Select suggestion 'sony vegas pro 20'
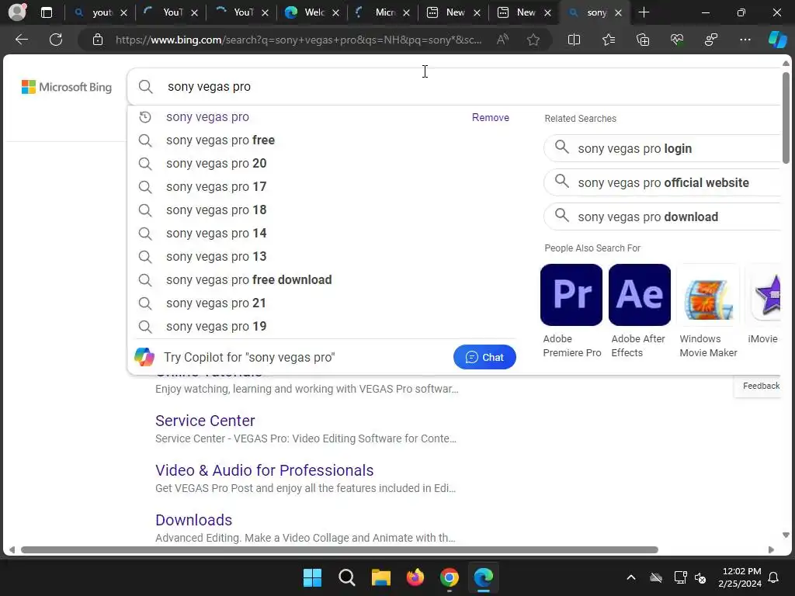Image resolution: width=795 pixels, height=596 pixels. point(321,164)
